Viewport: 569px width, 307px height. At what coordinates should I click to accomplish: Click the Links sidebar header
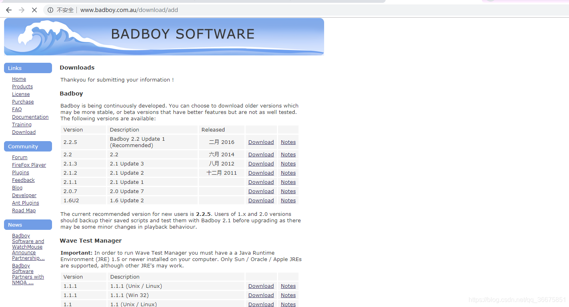pos(28,68)
